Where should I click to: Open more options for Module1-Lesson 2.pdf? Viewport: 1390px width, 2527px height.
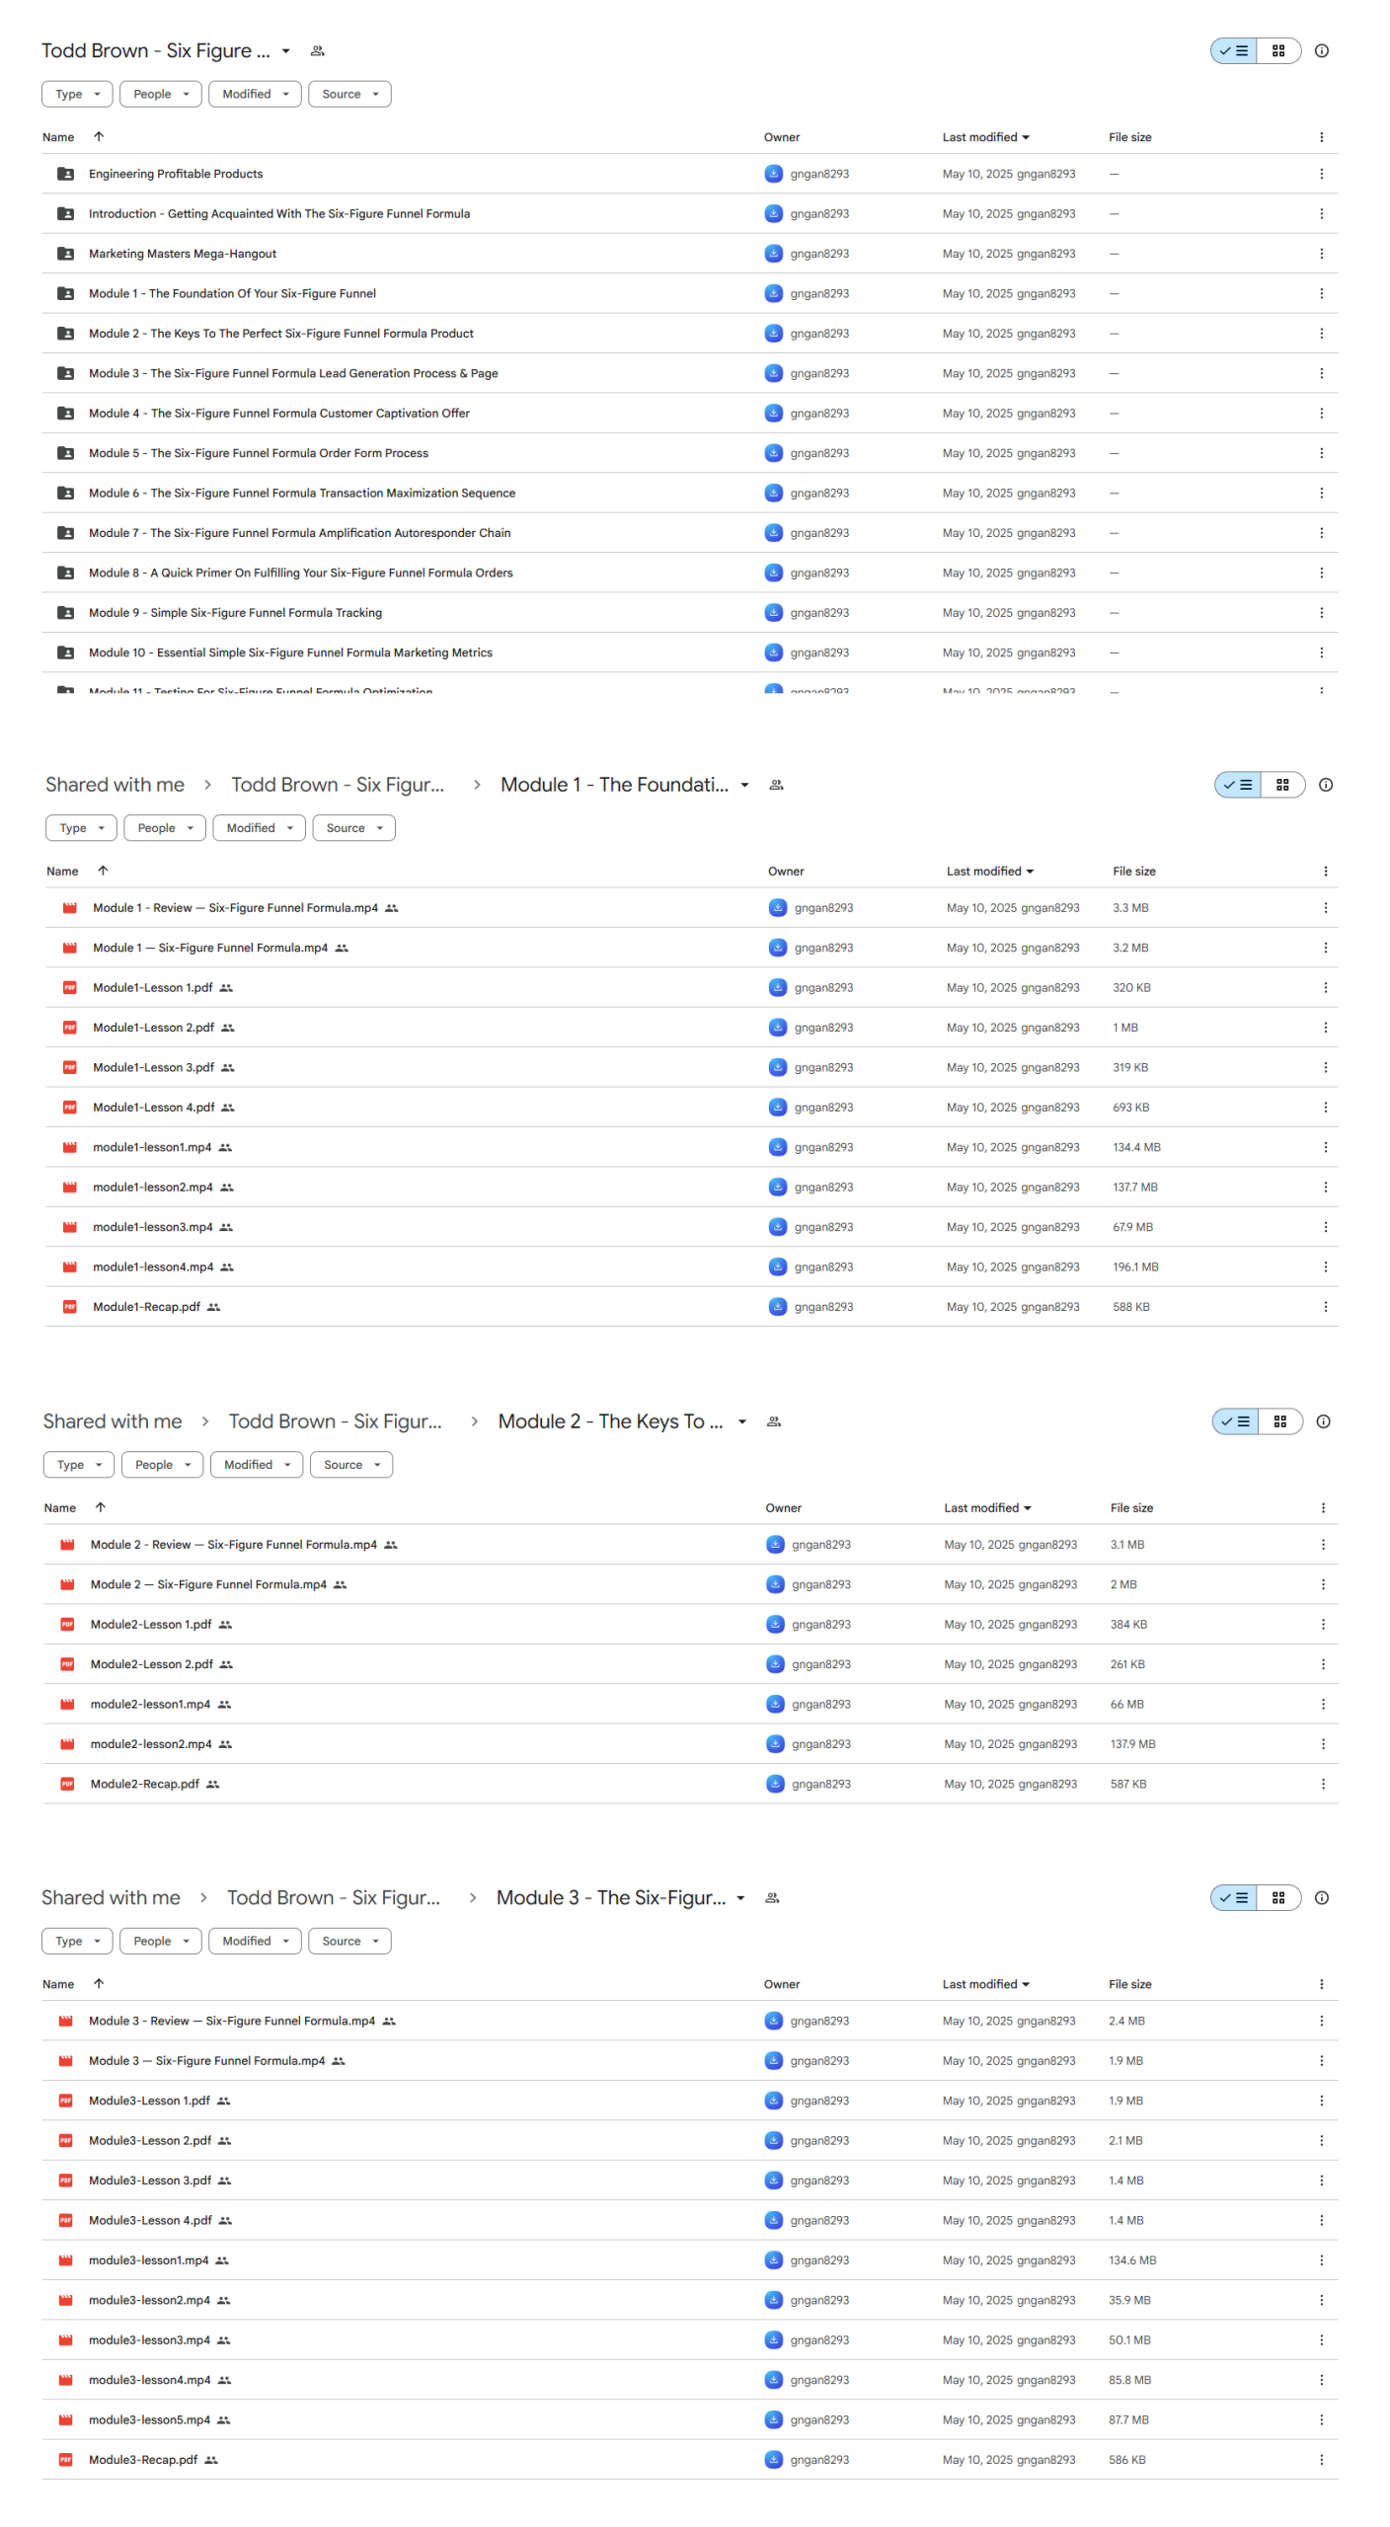(x=1325, y=1028)
